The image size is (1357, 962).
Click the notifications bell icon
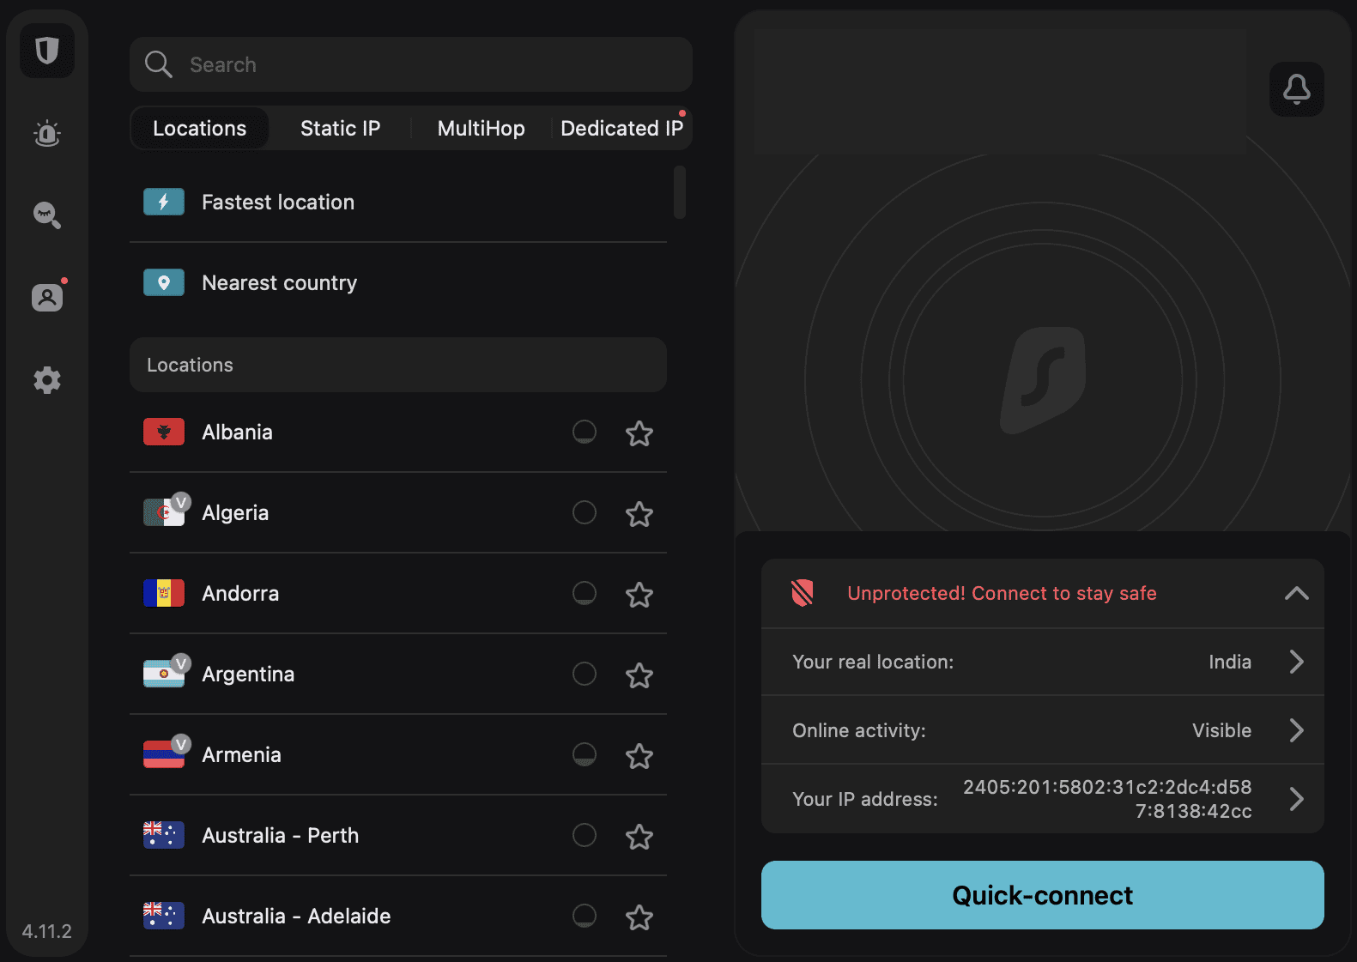(1296, 89)
